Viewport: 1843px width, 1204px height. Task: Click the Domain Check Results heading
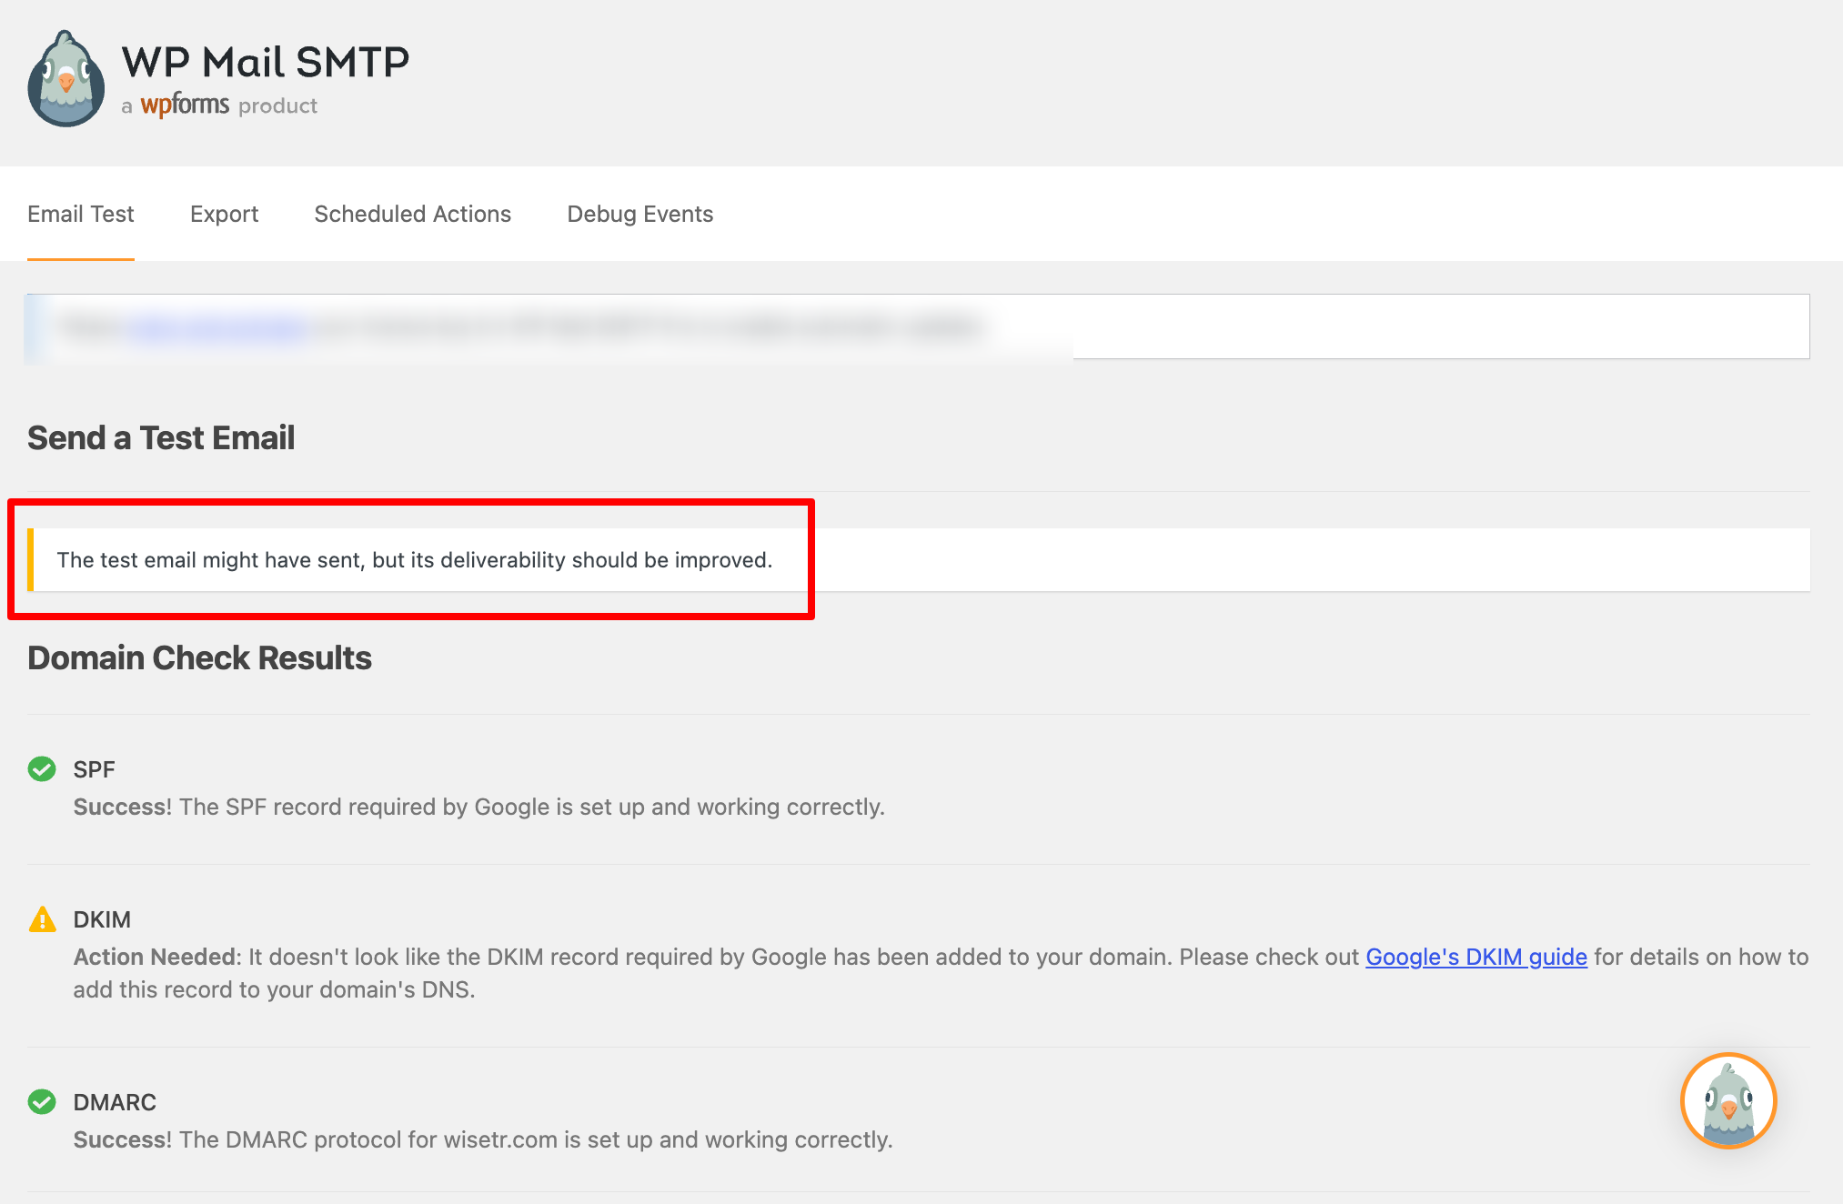click(x=199, y=657)
